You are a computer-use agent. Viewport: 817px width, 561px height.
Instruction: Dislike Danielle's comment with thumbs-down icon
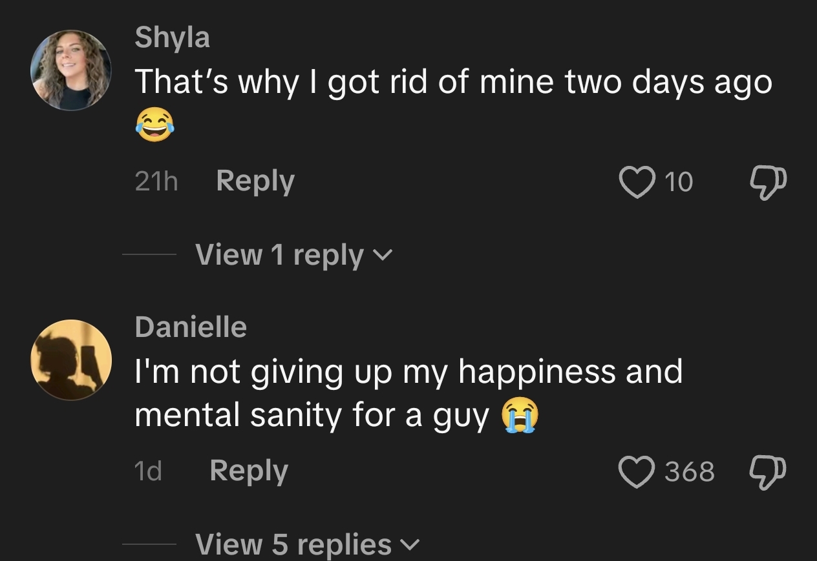coord(769,472)
